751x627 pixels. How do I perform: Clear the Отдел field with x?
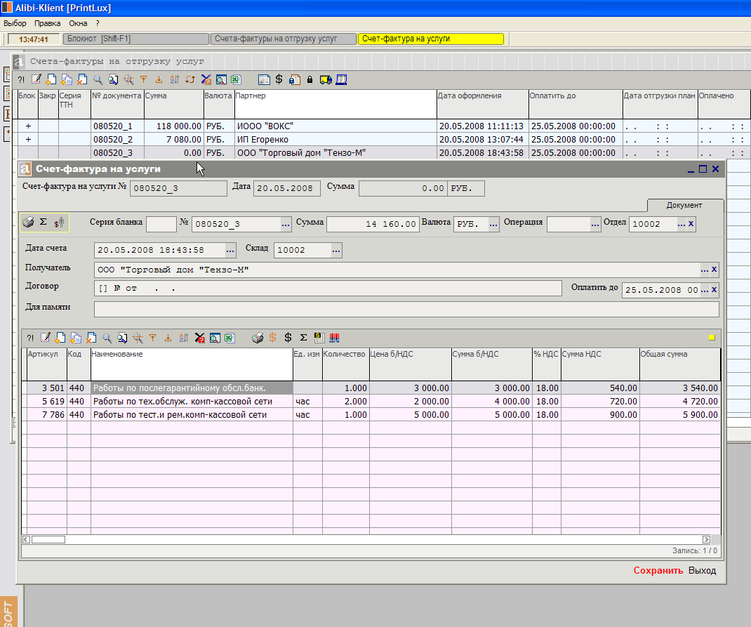coord(691,224)
